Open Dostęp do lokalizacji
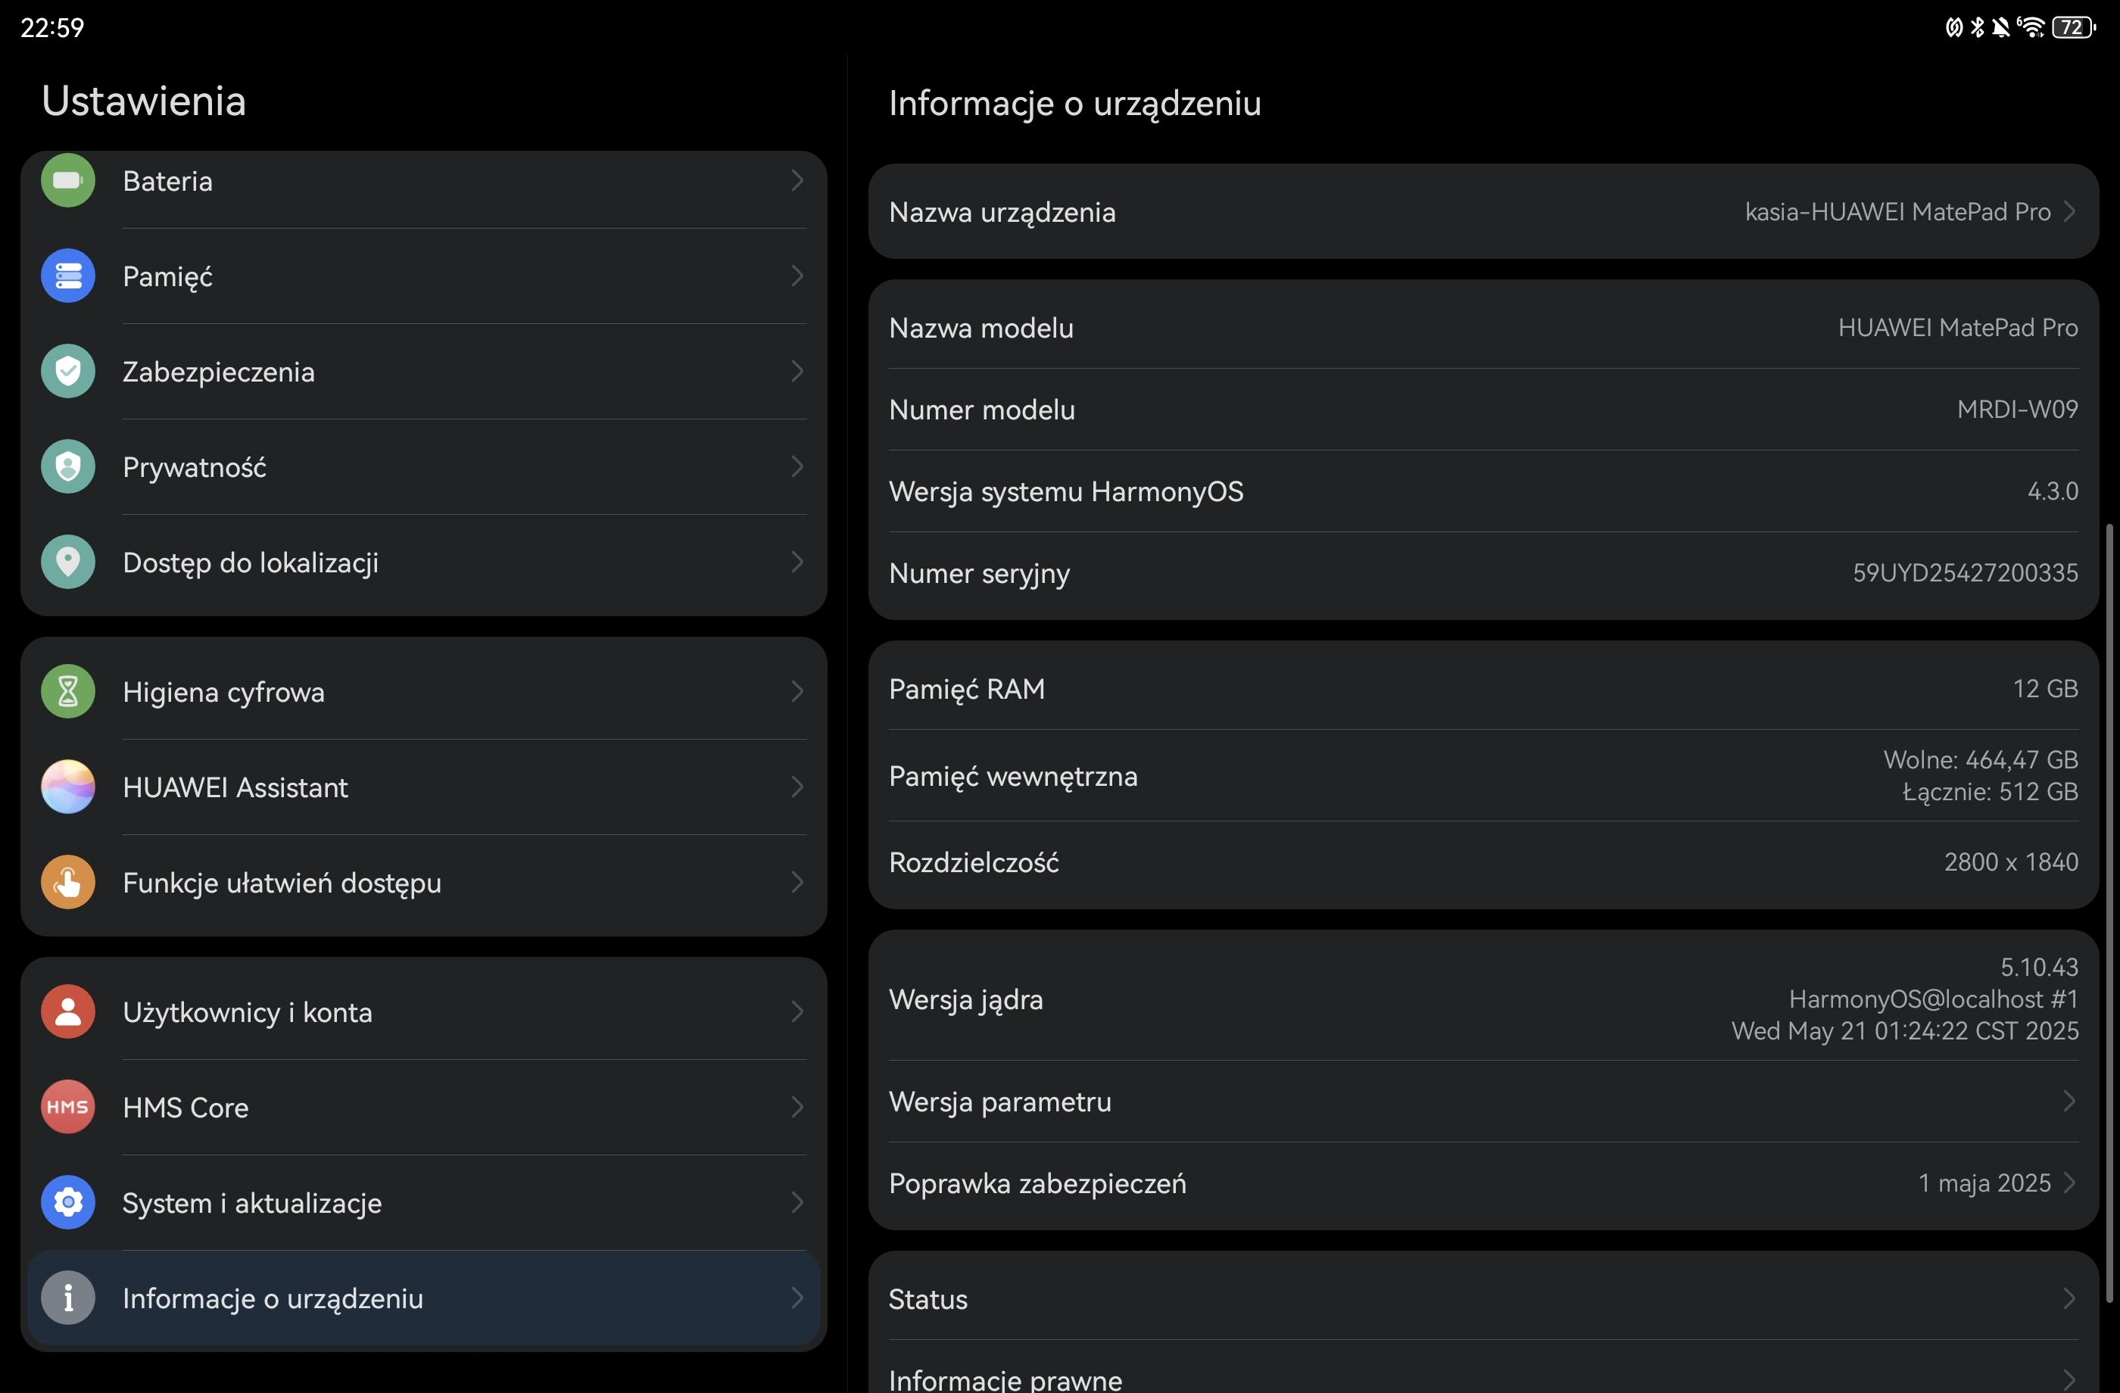 [424, 562]
